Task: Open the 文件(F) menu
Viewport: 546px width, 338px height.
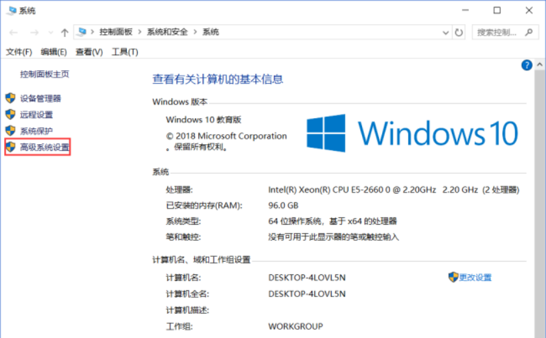Action: click(x=19, y=52)
